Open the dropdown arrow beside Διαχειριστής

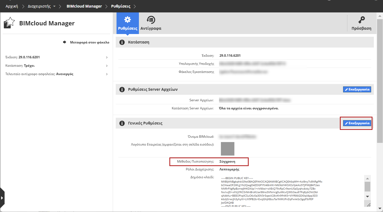tap(54, 6)
